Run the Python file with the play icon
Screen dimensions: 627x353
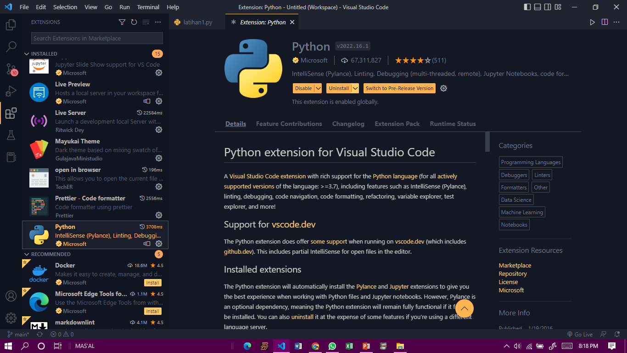pos(593,22)
